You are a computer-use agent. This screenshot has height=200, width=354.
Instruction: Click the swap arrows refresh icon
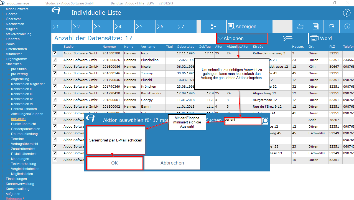pyautogui.click(x=331, y=26)
